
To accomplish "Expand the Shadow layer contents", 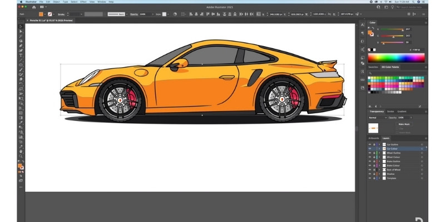I will (x=379, y=174).
